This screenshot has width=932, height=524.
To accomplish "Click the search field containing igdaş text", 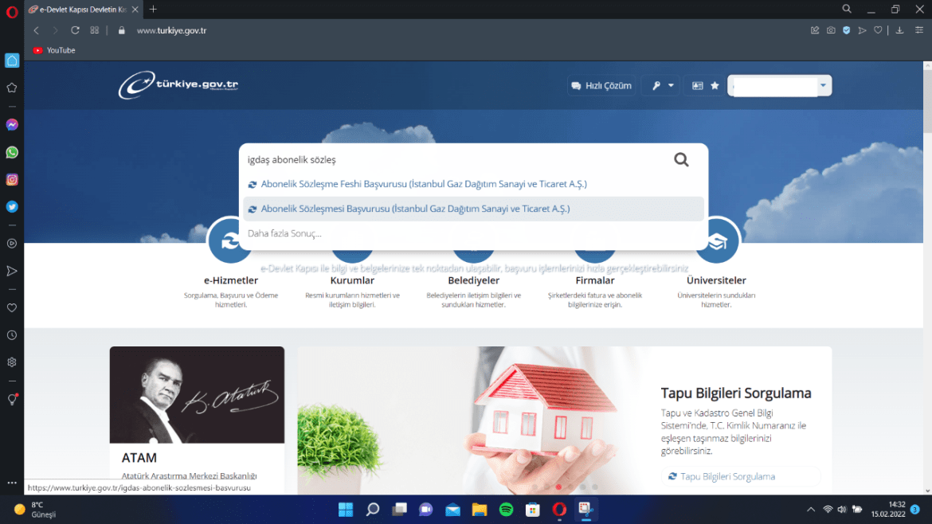I will coord(454,160).
